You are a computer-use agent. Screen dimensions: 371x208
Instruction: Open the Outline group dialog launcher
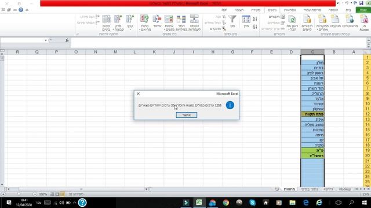(x=77, y=35)
